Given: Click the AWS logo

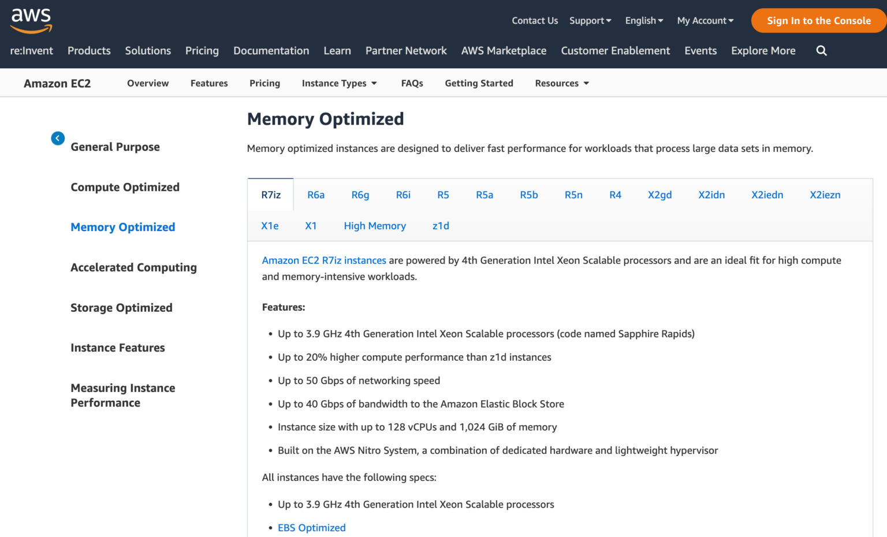Looking at the screenshot, I should point(31,19).
